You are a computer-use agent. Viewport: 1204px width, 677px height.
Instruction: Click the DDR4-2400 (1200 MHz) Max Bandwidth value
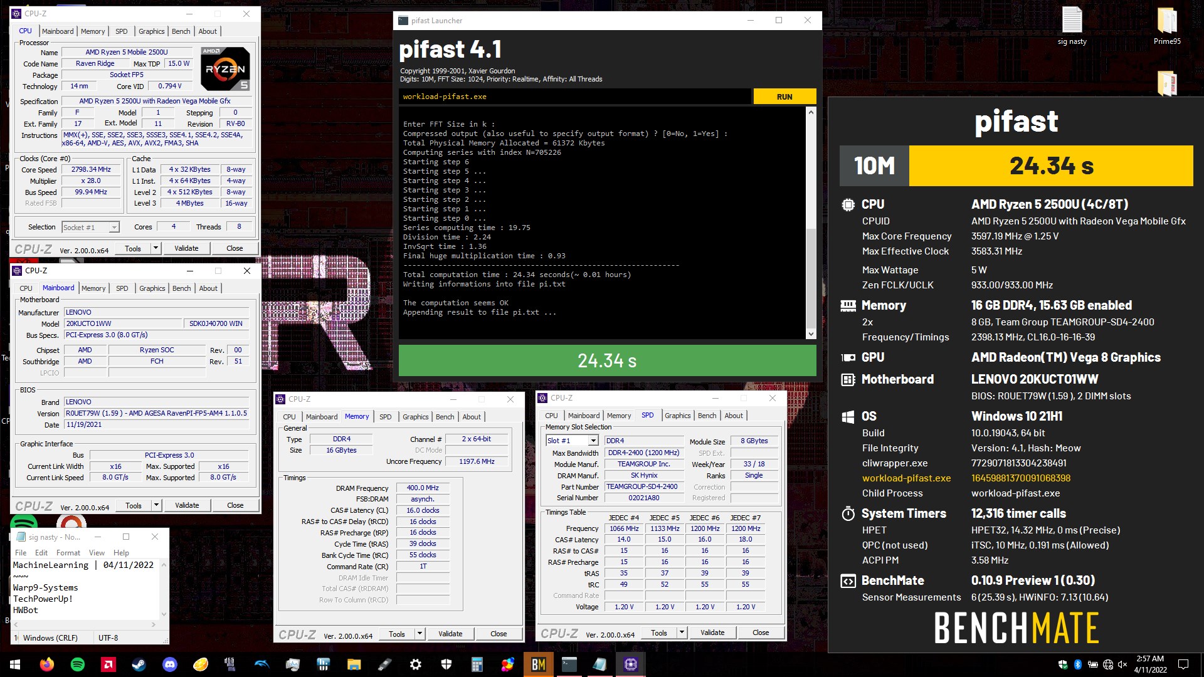pos(643,453)
